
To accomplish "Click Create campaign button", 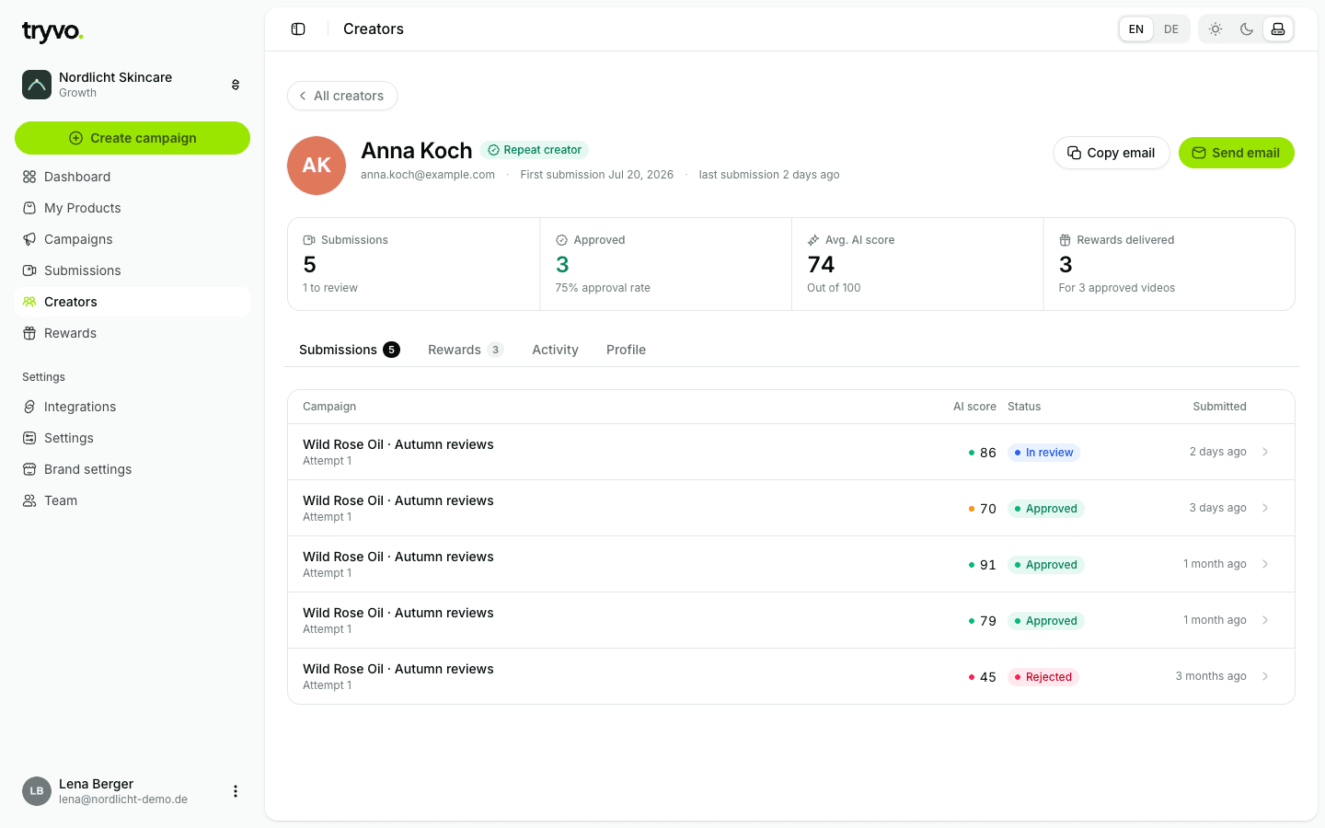I will click(x=132, y=138).
